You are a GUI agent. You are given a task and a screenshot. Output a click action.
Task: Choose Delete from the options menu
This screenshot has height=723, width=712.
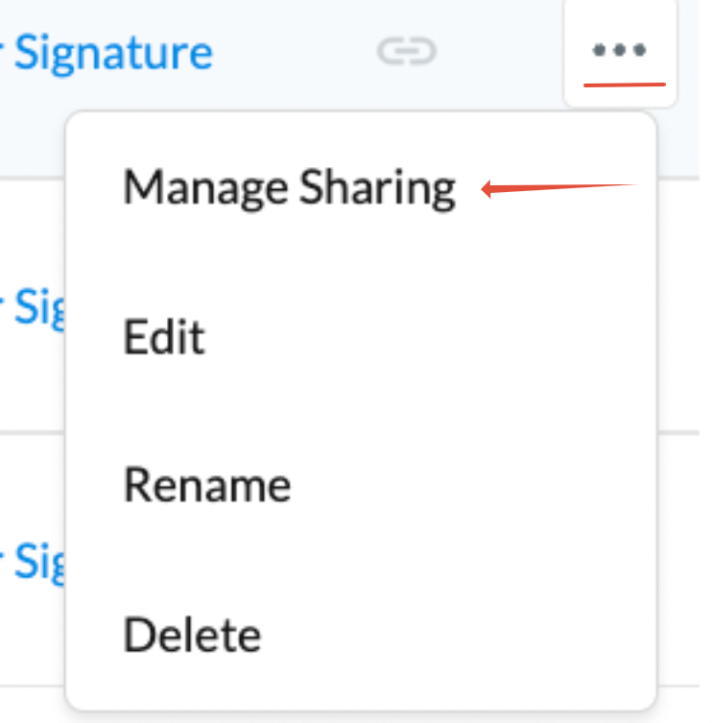192,635
